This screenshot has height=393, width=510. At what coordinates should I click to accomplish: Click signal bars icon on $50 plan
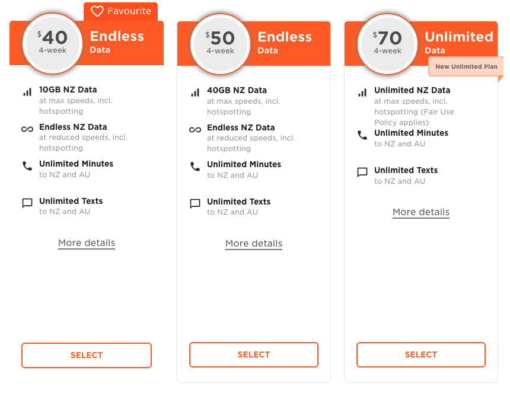point(195,93)
